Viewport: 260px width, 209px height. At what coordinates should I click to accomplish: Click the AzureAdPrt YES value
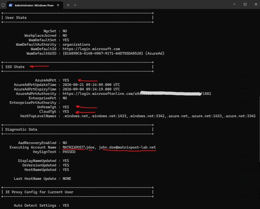coord(66,80)
